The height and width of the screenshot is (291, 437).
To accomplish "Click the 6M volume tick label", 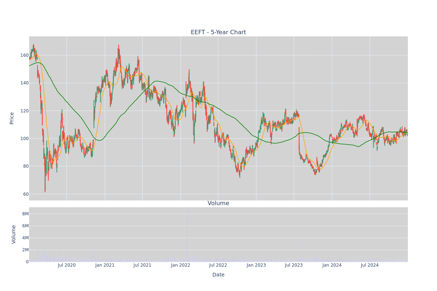I will click(25, 226).
